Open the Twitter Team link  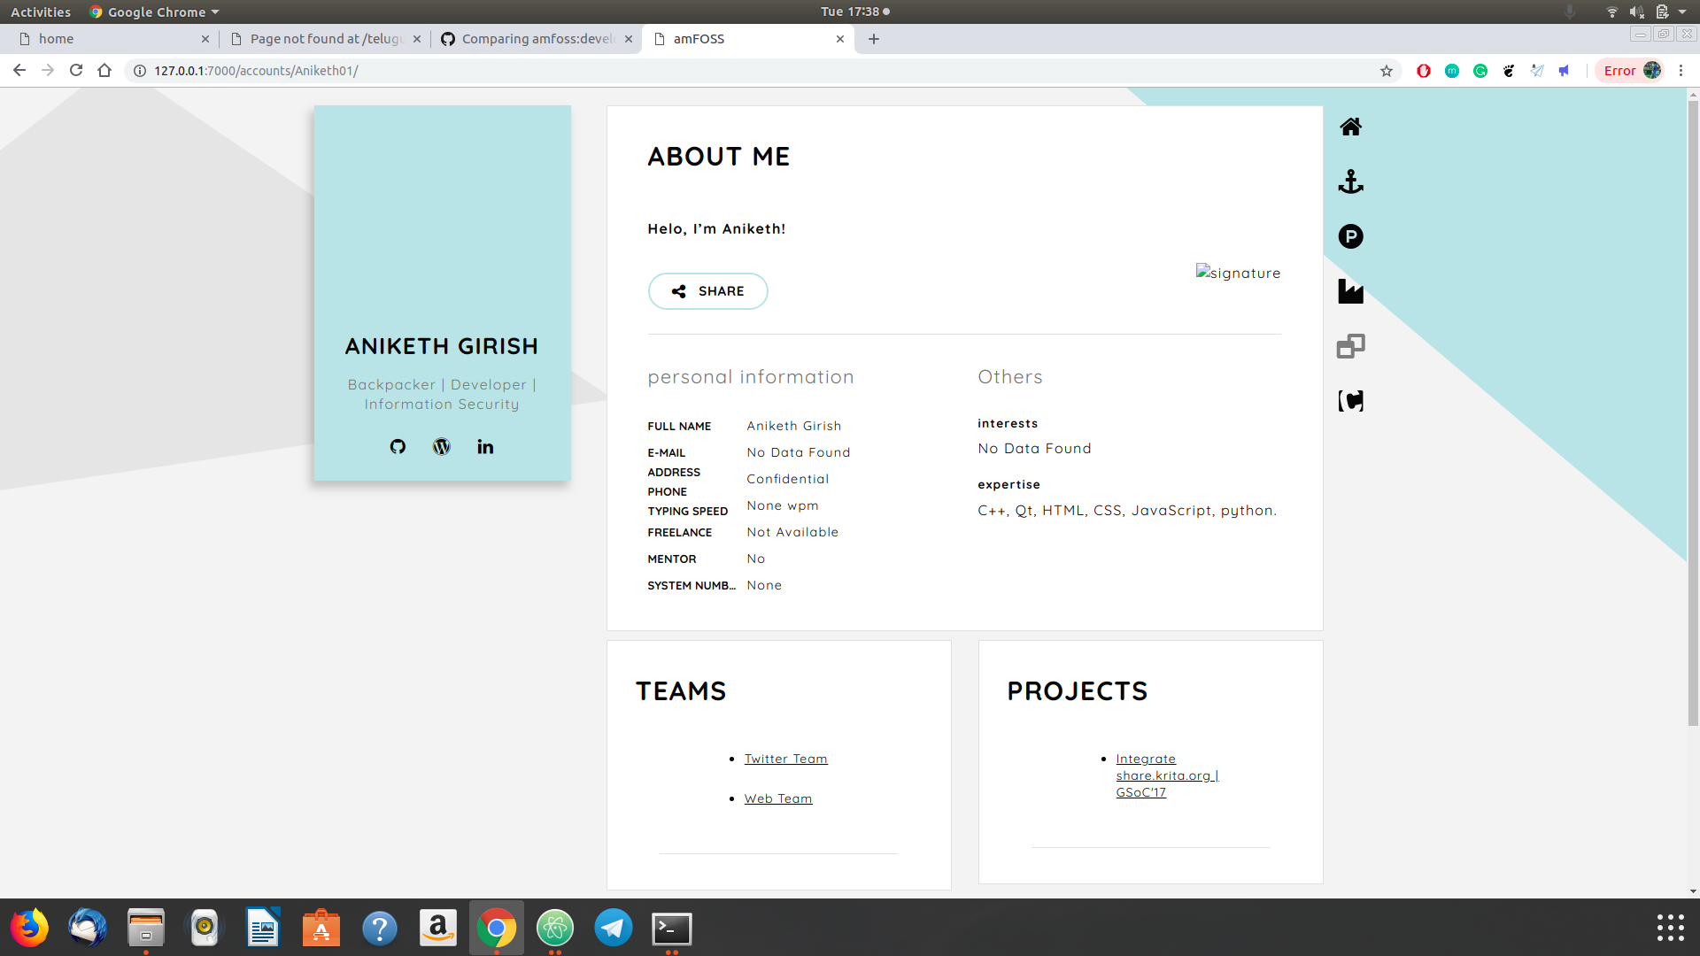pyautogui.click(x=785, y=759)
